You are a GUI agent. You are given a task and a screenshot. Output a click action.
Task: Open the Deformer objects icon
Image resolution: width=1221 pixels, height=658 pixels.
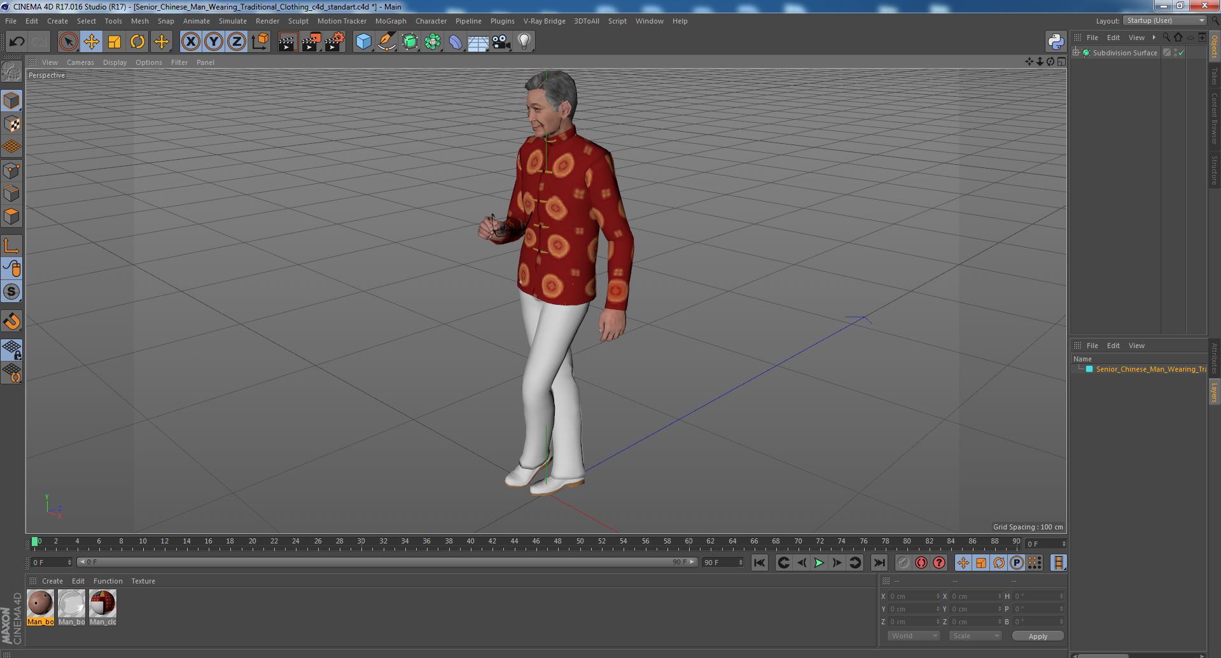pos(456,42)
